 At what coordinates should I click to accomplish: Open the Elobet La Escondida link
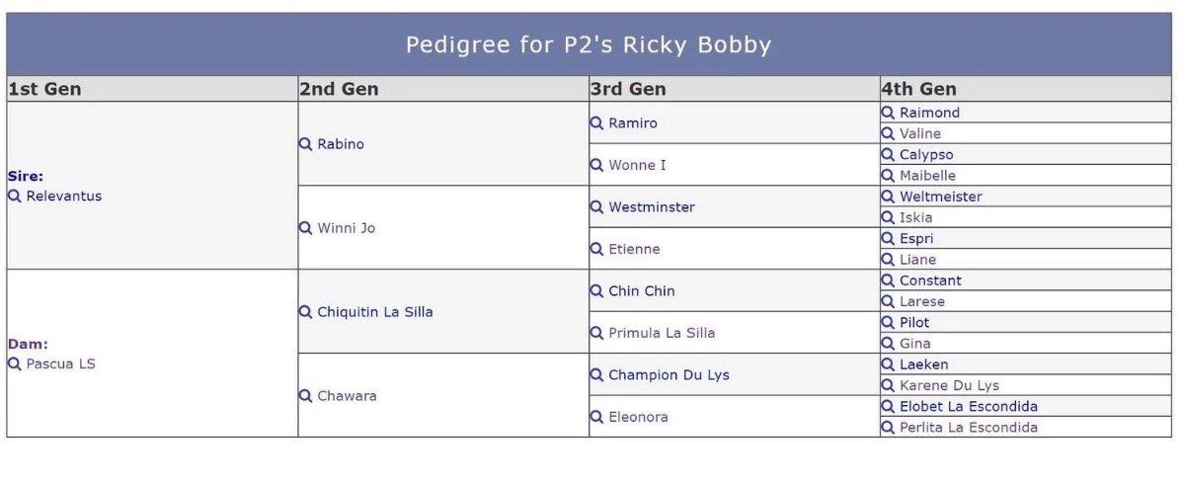point(969,407)
